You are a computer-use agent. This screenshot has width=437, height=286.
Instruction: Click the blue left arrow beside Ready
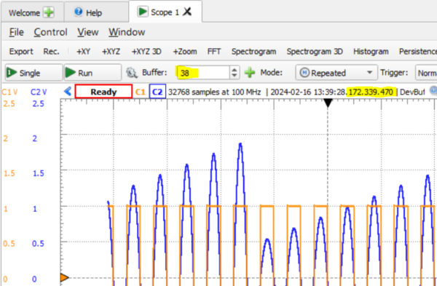click(68, 92)
